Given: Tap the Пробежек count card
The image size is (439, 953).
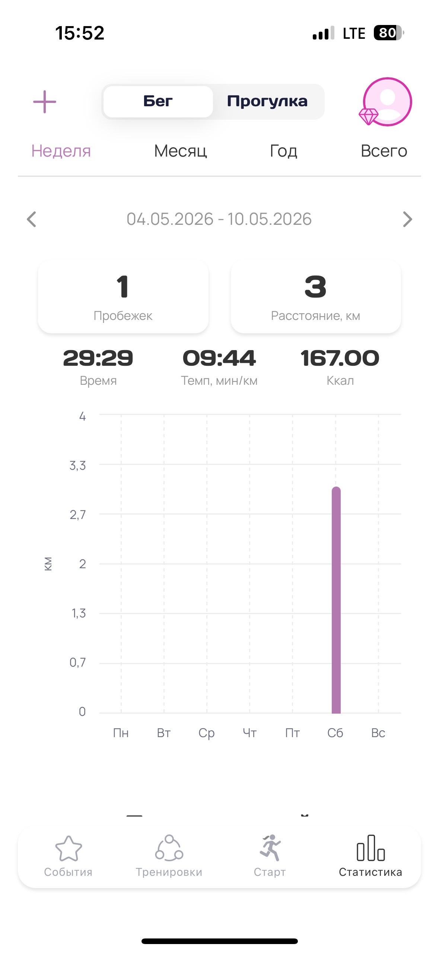Looking at the screenshot, I should (123, 297).
